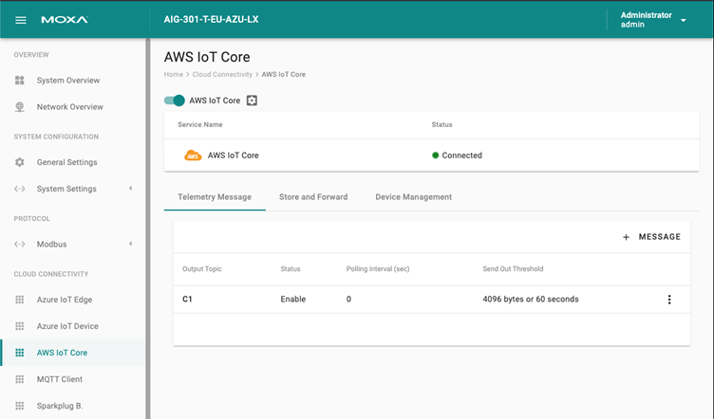Viewport: 714px width, 419px height.
Task: Click the General Settings gear icon
Action: pyautogui.click(x=20, y=162)
